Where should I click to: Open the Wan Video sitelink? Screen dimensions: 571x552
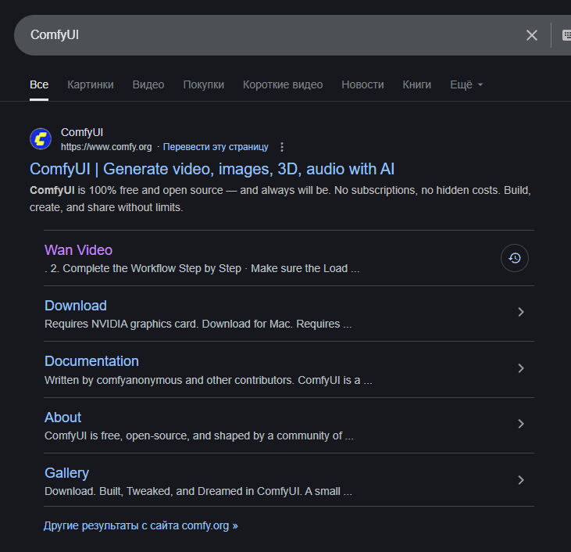tap(78, 250)
